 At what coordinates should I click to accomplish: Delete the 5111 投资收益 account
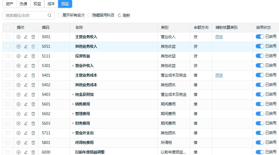click(x=33, y=56)
